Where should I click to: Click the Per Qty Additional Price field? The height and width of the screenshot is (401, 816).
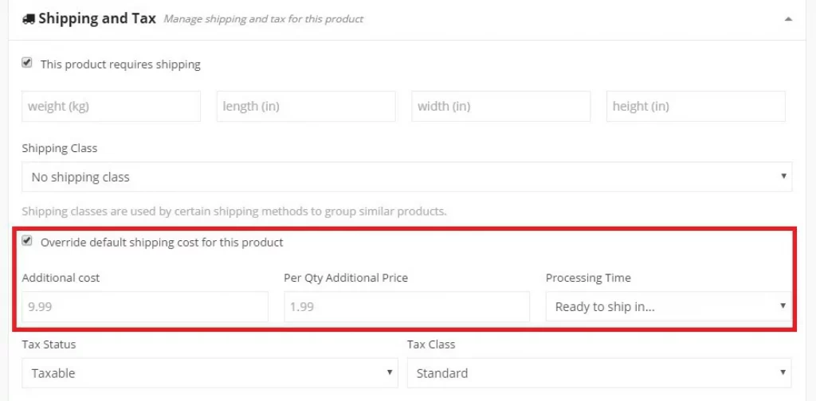click(x=407, y=306)
